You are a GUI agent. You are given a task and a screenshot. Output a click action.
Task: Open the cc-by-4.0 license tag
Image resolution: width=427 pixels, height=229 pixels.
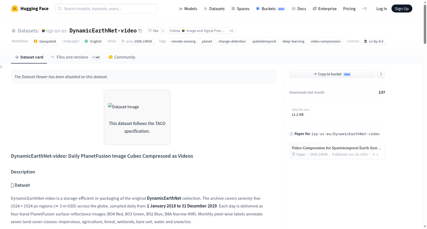pyautogui.click(x=374, y=41)
